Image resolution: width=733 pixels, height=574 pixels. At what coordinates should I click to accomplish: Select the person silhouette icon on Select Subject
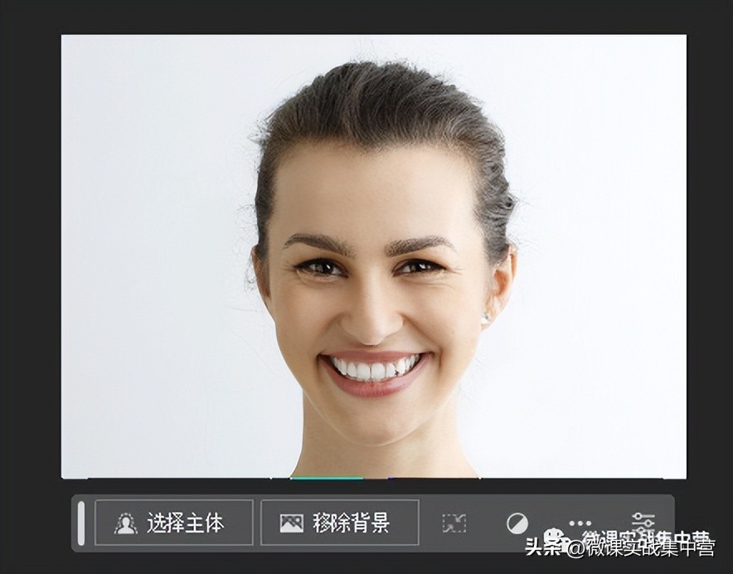tap(126, 523)
